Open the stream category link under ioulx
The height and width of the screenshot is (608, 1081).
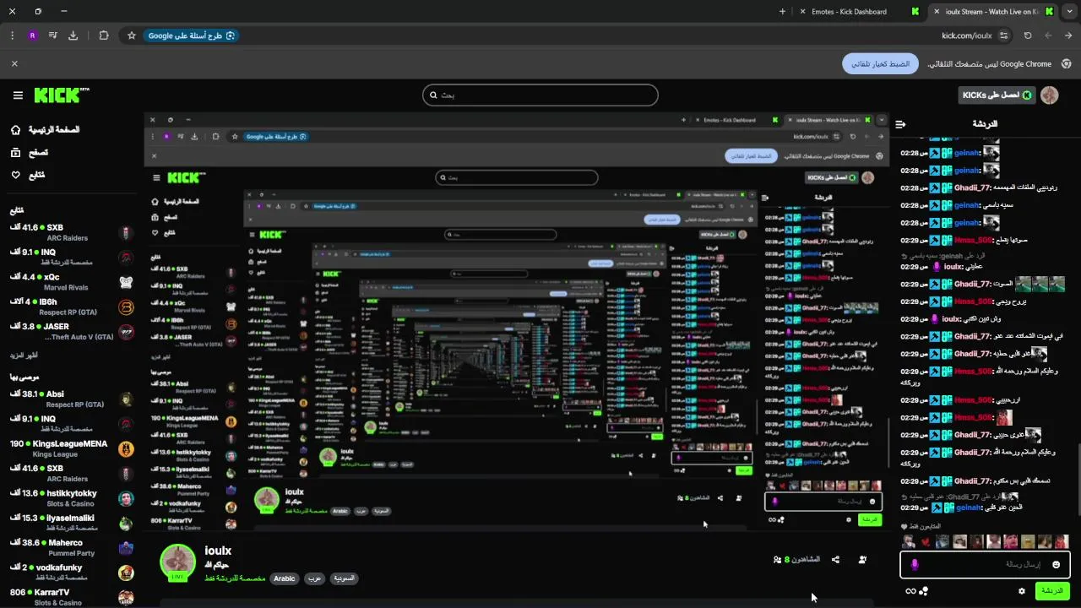pyautogui.click(x=235, y=578)
